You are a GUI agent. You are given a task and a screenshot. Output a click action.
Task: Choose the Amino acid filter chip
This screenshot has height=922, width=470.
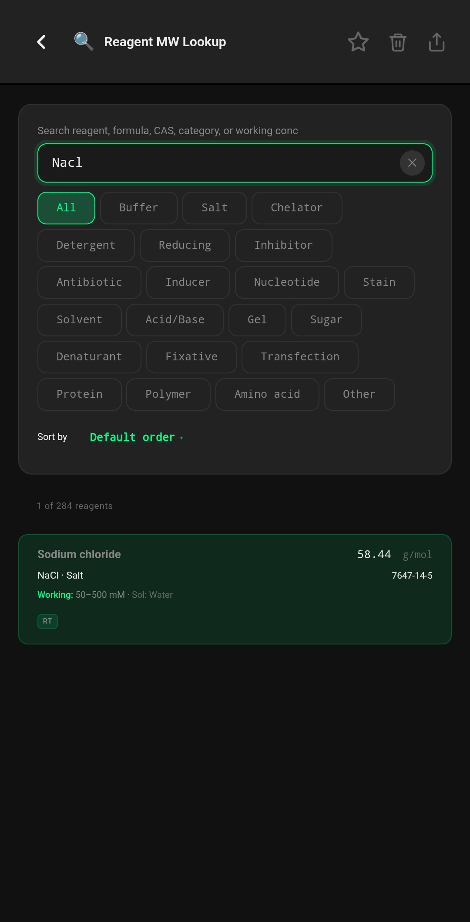pos(267,394)
